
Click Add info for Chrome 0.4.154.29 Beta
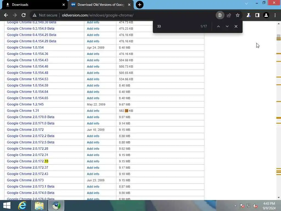pos(93,41)
